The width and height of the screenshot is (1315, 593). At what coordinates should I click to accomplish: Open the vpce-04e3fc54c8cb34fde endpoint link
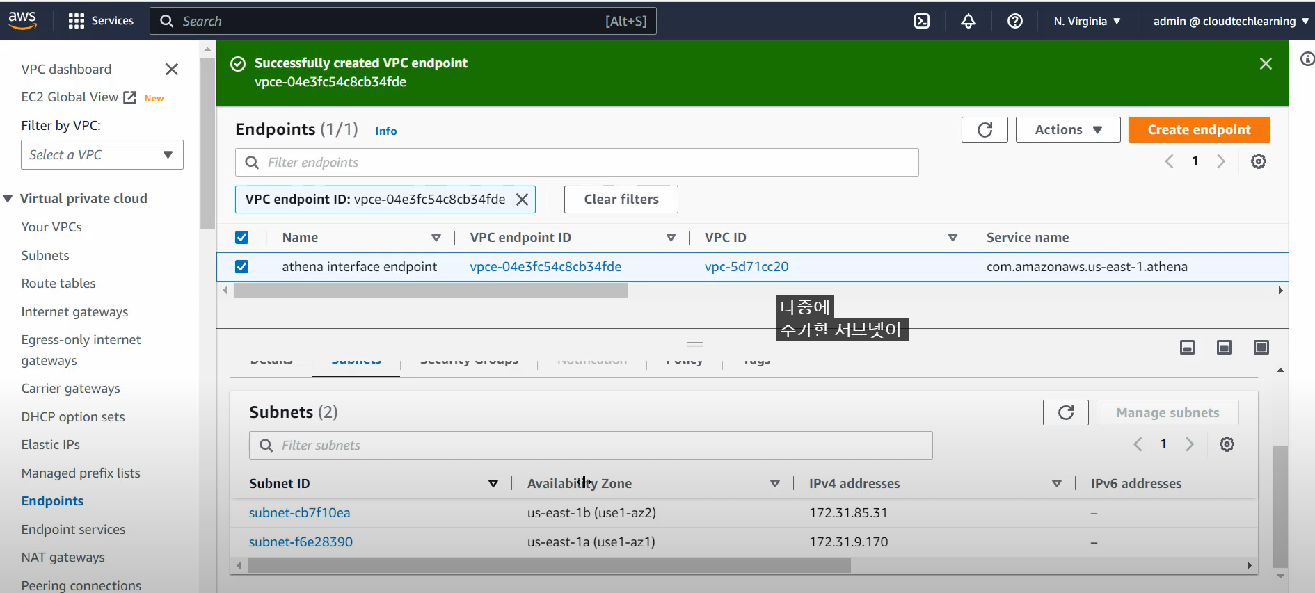[545, 267]
